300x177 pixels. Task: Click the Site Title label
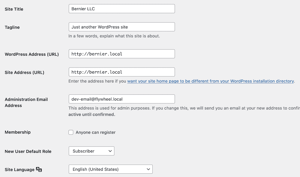[x=14, y=9]
